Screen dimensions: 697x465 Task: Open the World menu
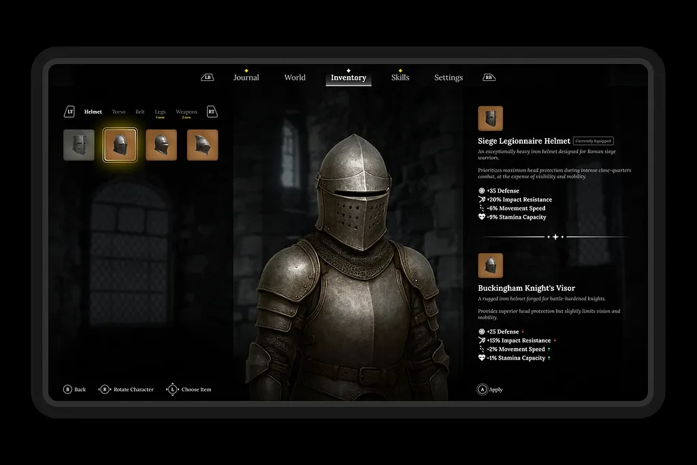(x=295, y=77)
